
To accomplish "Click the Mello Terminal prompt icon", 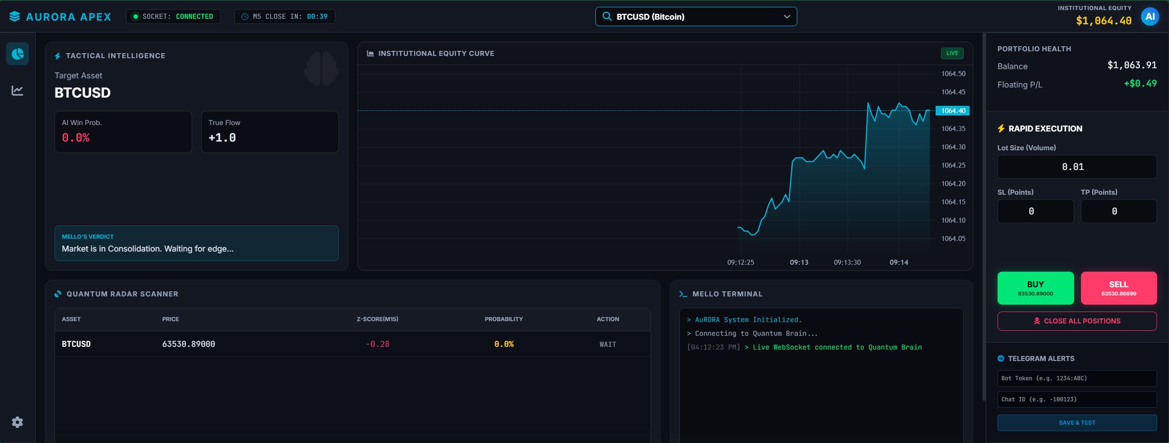I will point(683,294).
